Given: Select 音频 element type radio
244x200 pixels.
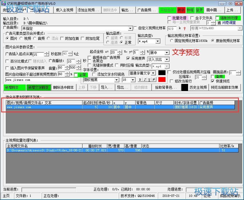Looking at the screenshot, I should pyautogui.click(x=35, y=38).
